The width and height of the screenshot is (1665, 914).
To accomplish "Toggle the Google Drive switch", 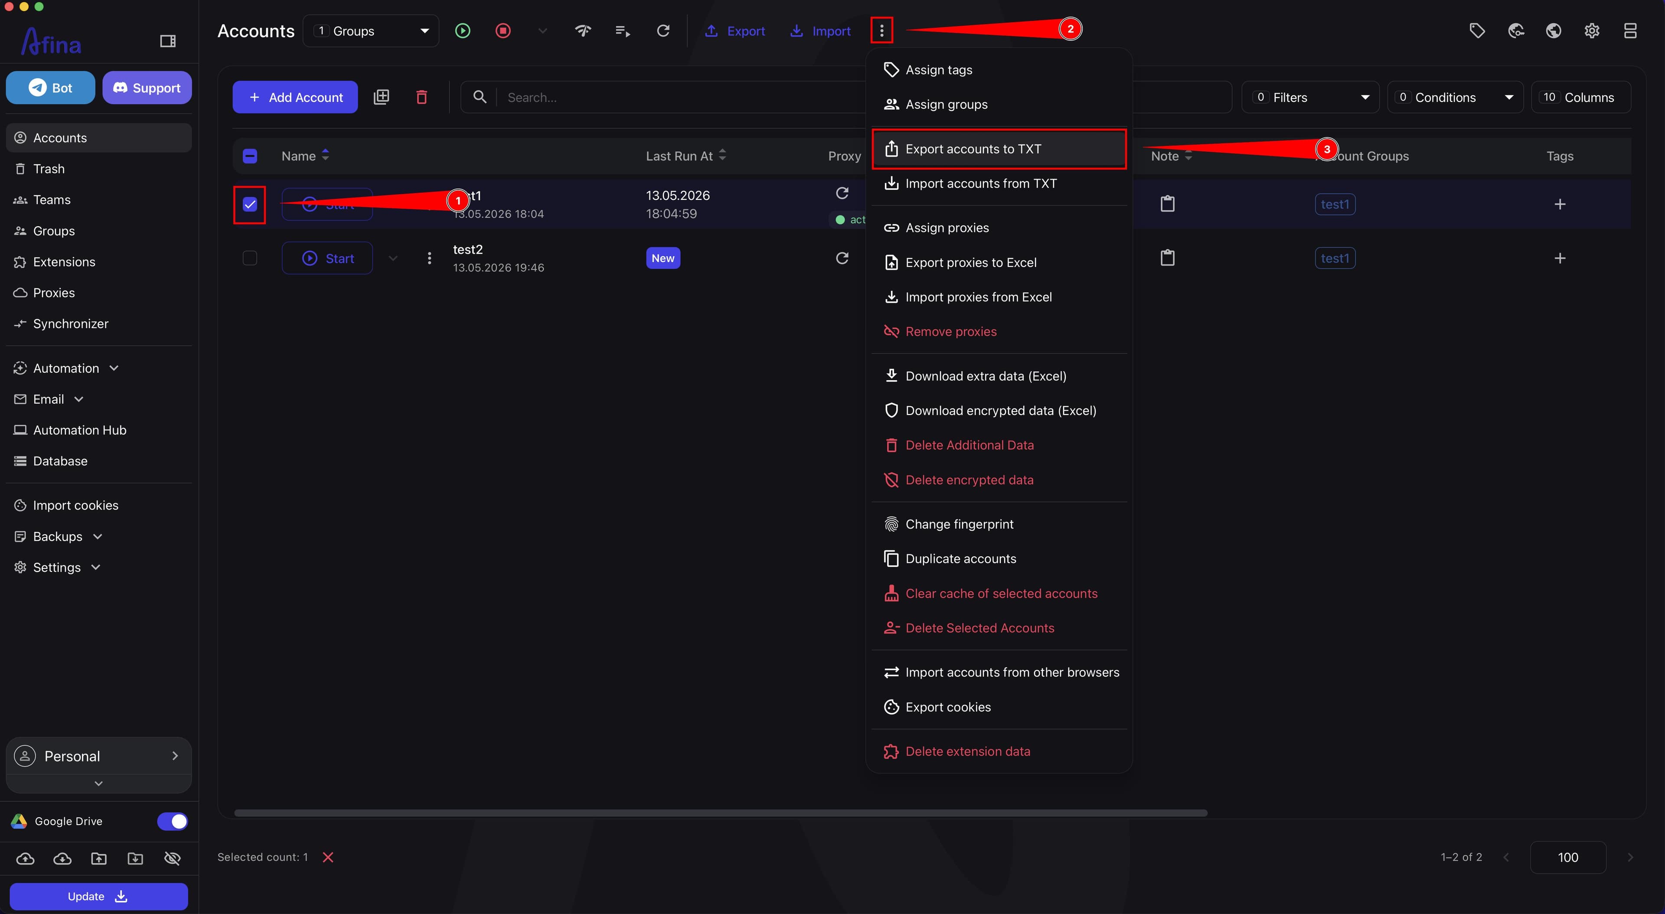I will [x=172, y=821].
